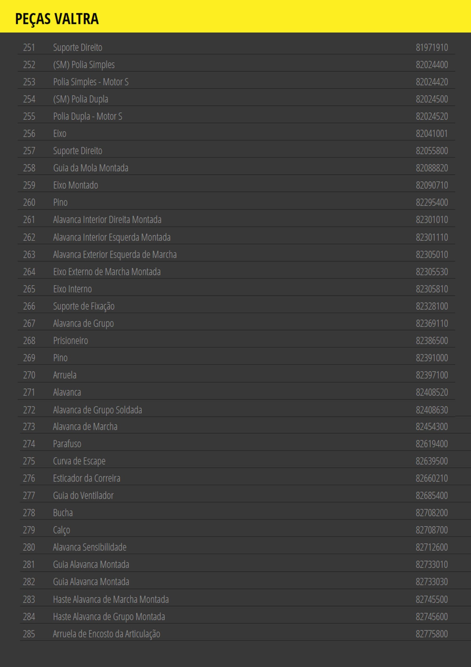Click part code 82386500
Screen dimensions: 471x667
[432, 341]
